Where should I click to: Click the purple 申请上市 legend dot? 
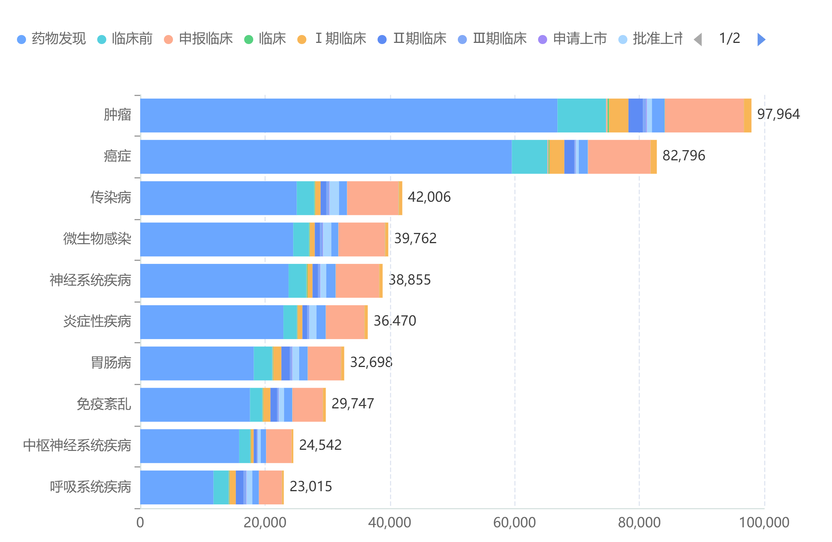tap(543, 39)
